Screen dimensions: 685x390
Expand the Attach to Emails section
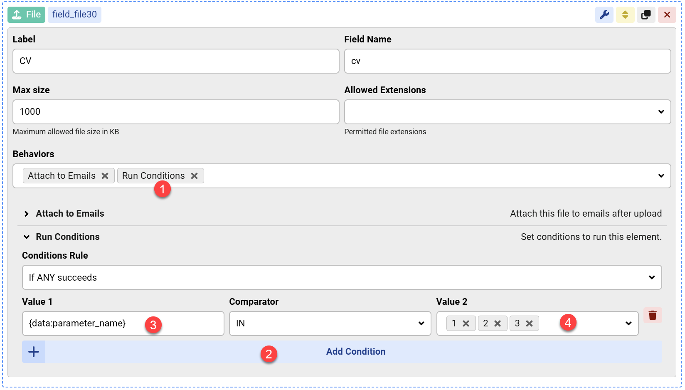[x=69, y=213]
